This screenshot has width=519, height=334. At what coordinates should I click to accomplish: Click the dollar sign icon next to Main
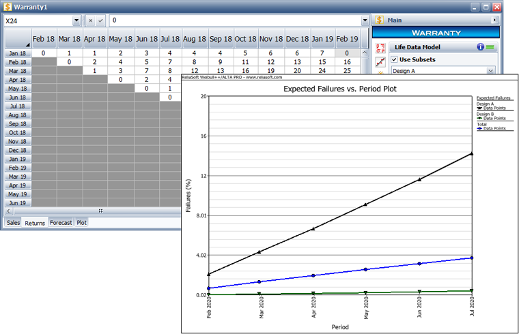click(x=379, y=20)
